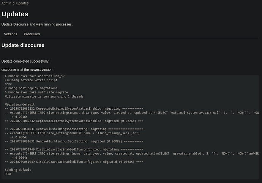Select the 'external_system_avatars_url' INSERT execute line
Screen dimensions: 262x183
132,113
